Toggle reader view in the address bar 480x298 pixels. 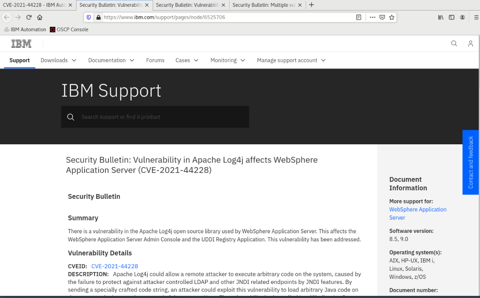pos(359,17)
